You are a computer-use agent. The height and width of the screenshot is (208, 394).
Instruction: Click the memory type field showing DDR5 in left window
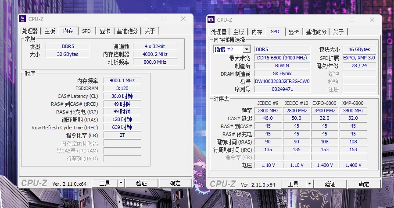[68, 46]
